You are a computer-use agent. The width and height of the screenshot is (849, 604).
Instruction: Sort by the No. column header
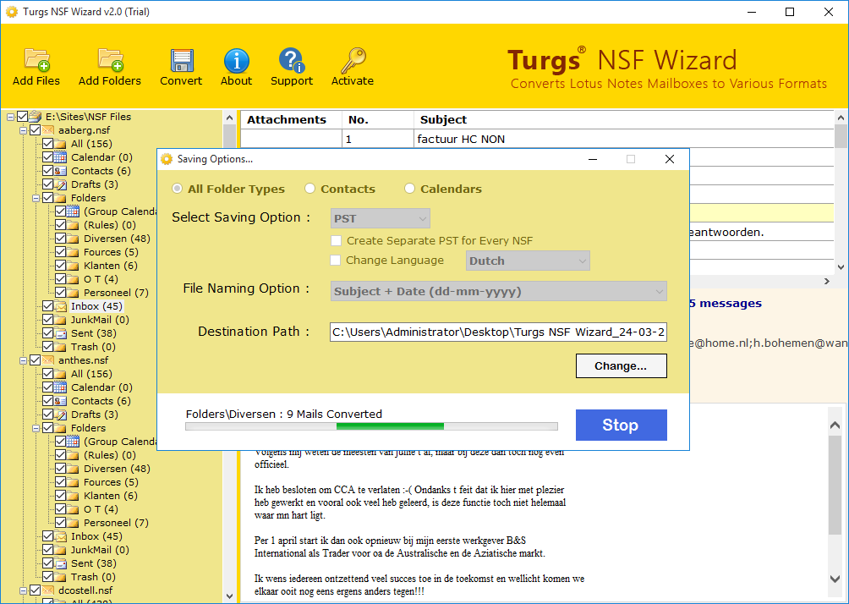377,120
